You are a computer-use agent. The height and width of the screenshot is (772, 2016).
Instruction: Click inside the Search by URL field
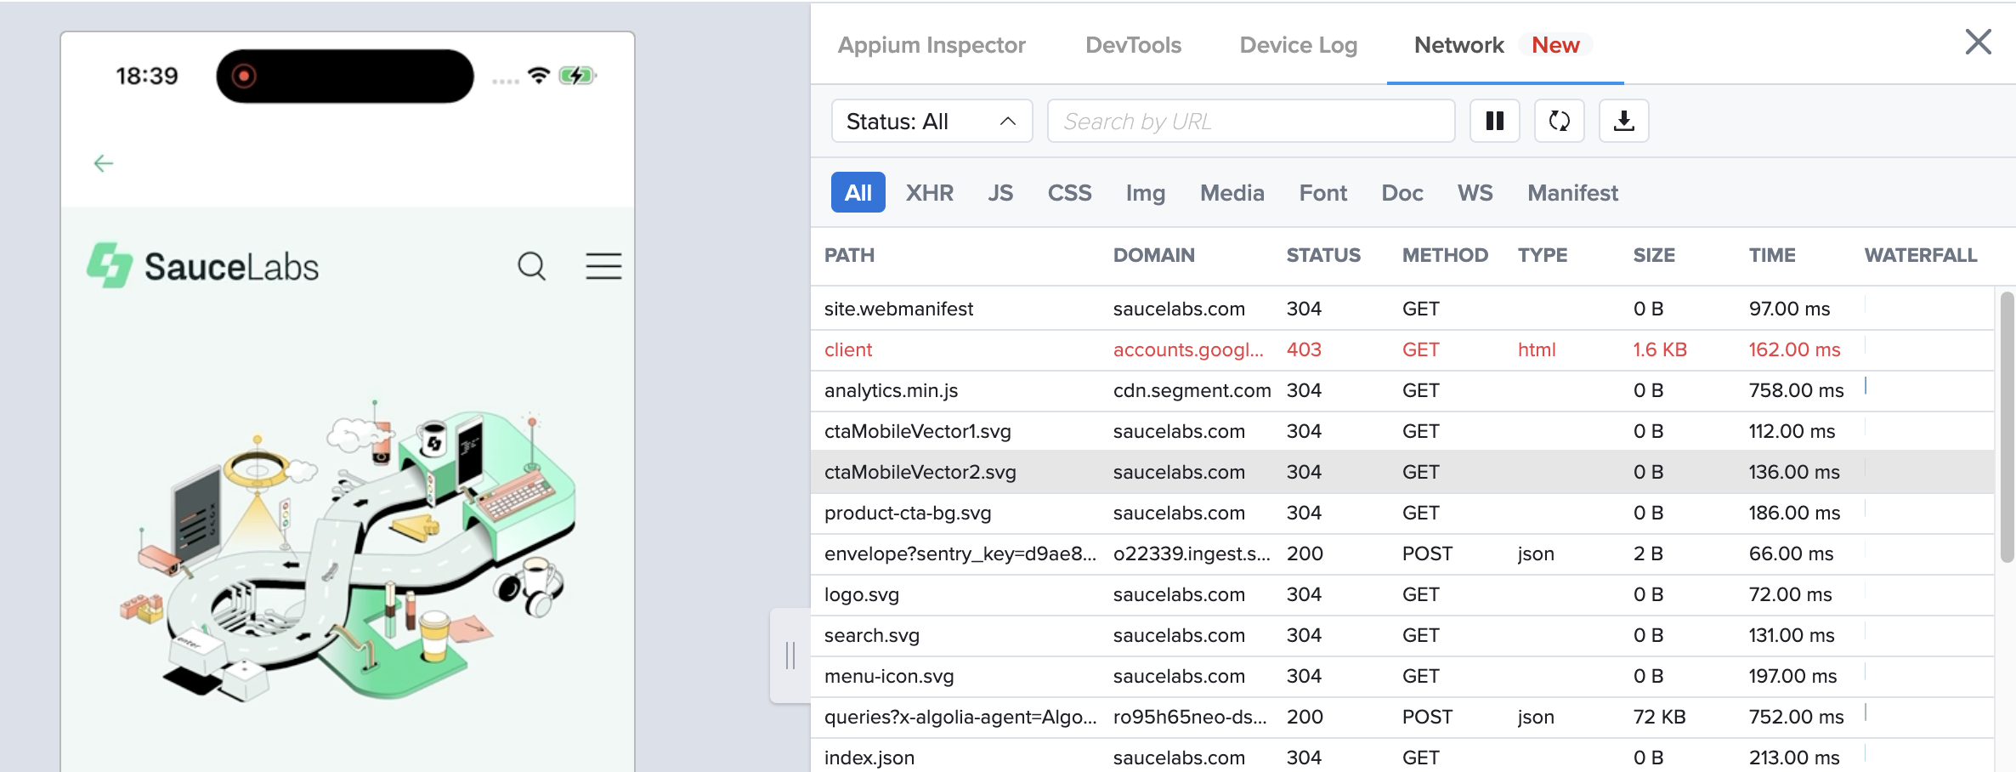tap(1249, 121)
